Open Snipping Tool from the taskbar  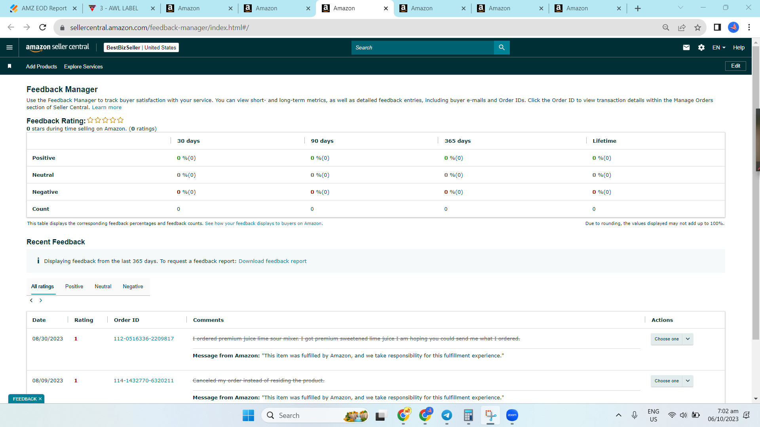tap(490, 415)
